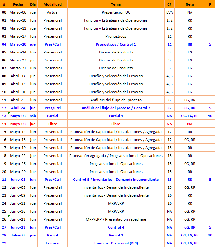Click the 'Modalidad' column header
This screenshot has height=247, width=215.
(x=52, y=4)
